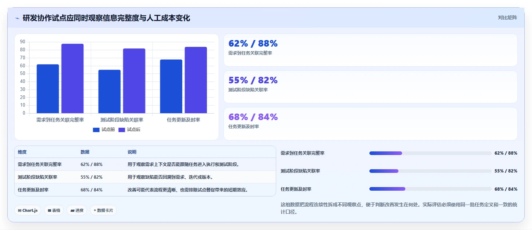Click the 表格 chip
The height and width of the screenshot is (230, 532).
[54, 210]
